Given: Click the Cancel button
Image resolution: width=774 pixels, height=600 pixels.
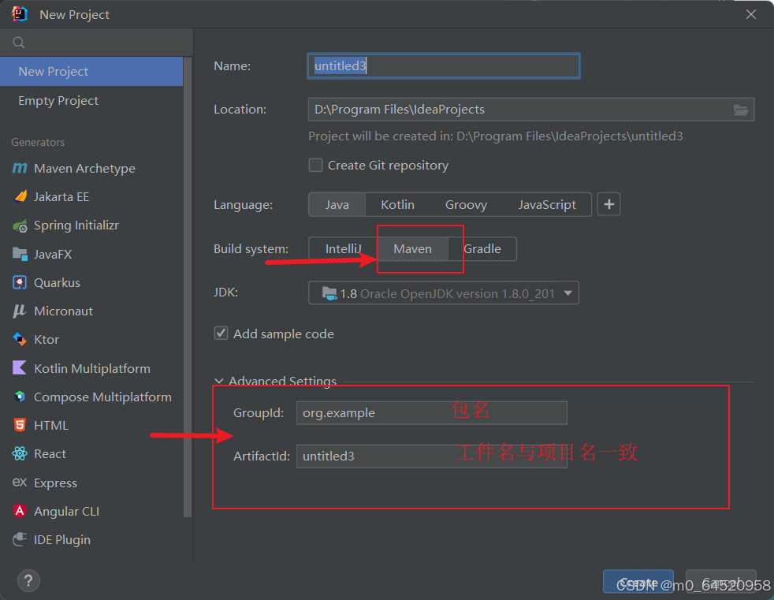Looking at the screenshot, I should point(721,582).
